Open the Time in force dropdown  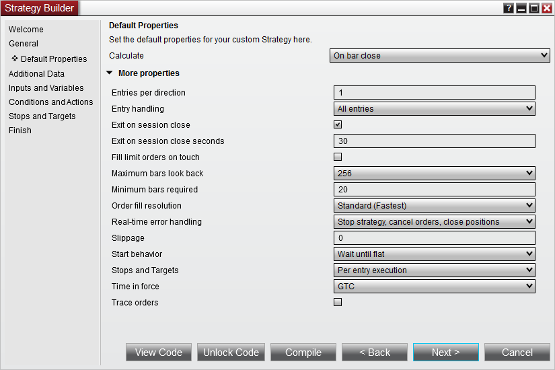(435, 287)
